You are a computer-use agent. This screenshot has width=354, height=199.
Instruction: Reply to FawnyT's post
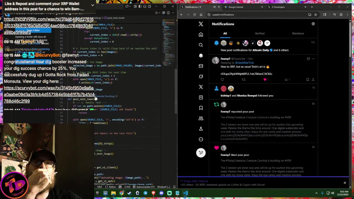coord(222,80)
